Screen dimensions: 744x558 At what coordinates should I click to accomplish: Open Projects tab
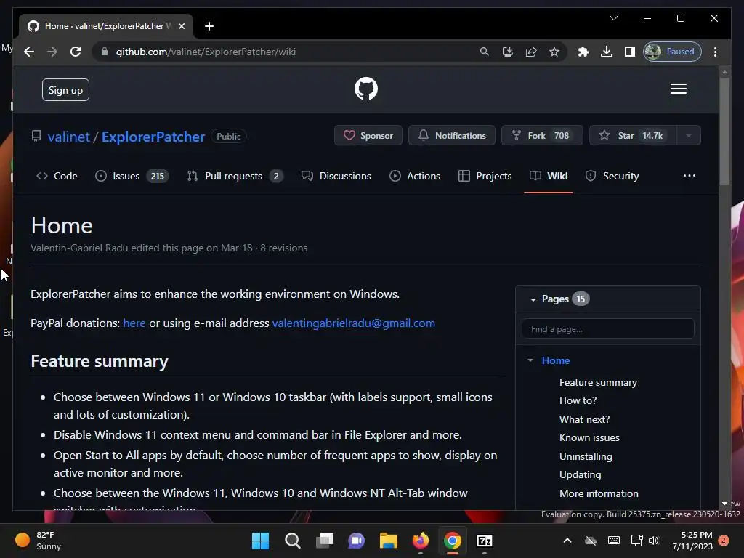(485, 176)
